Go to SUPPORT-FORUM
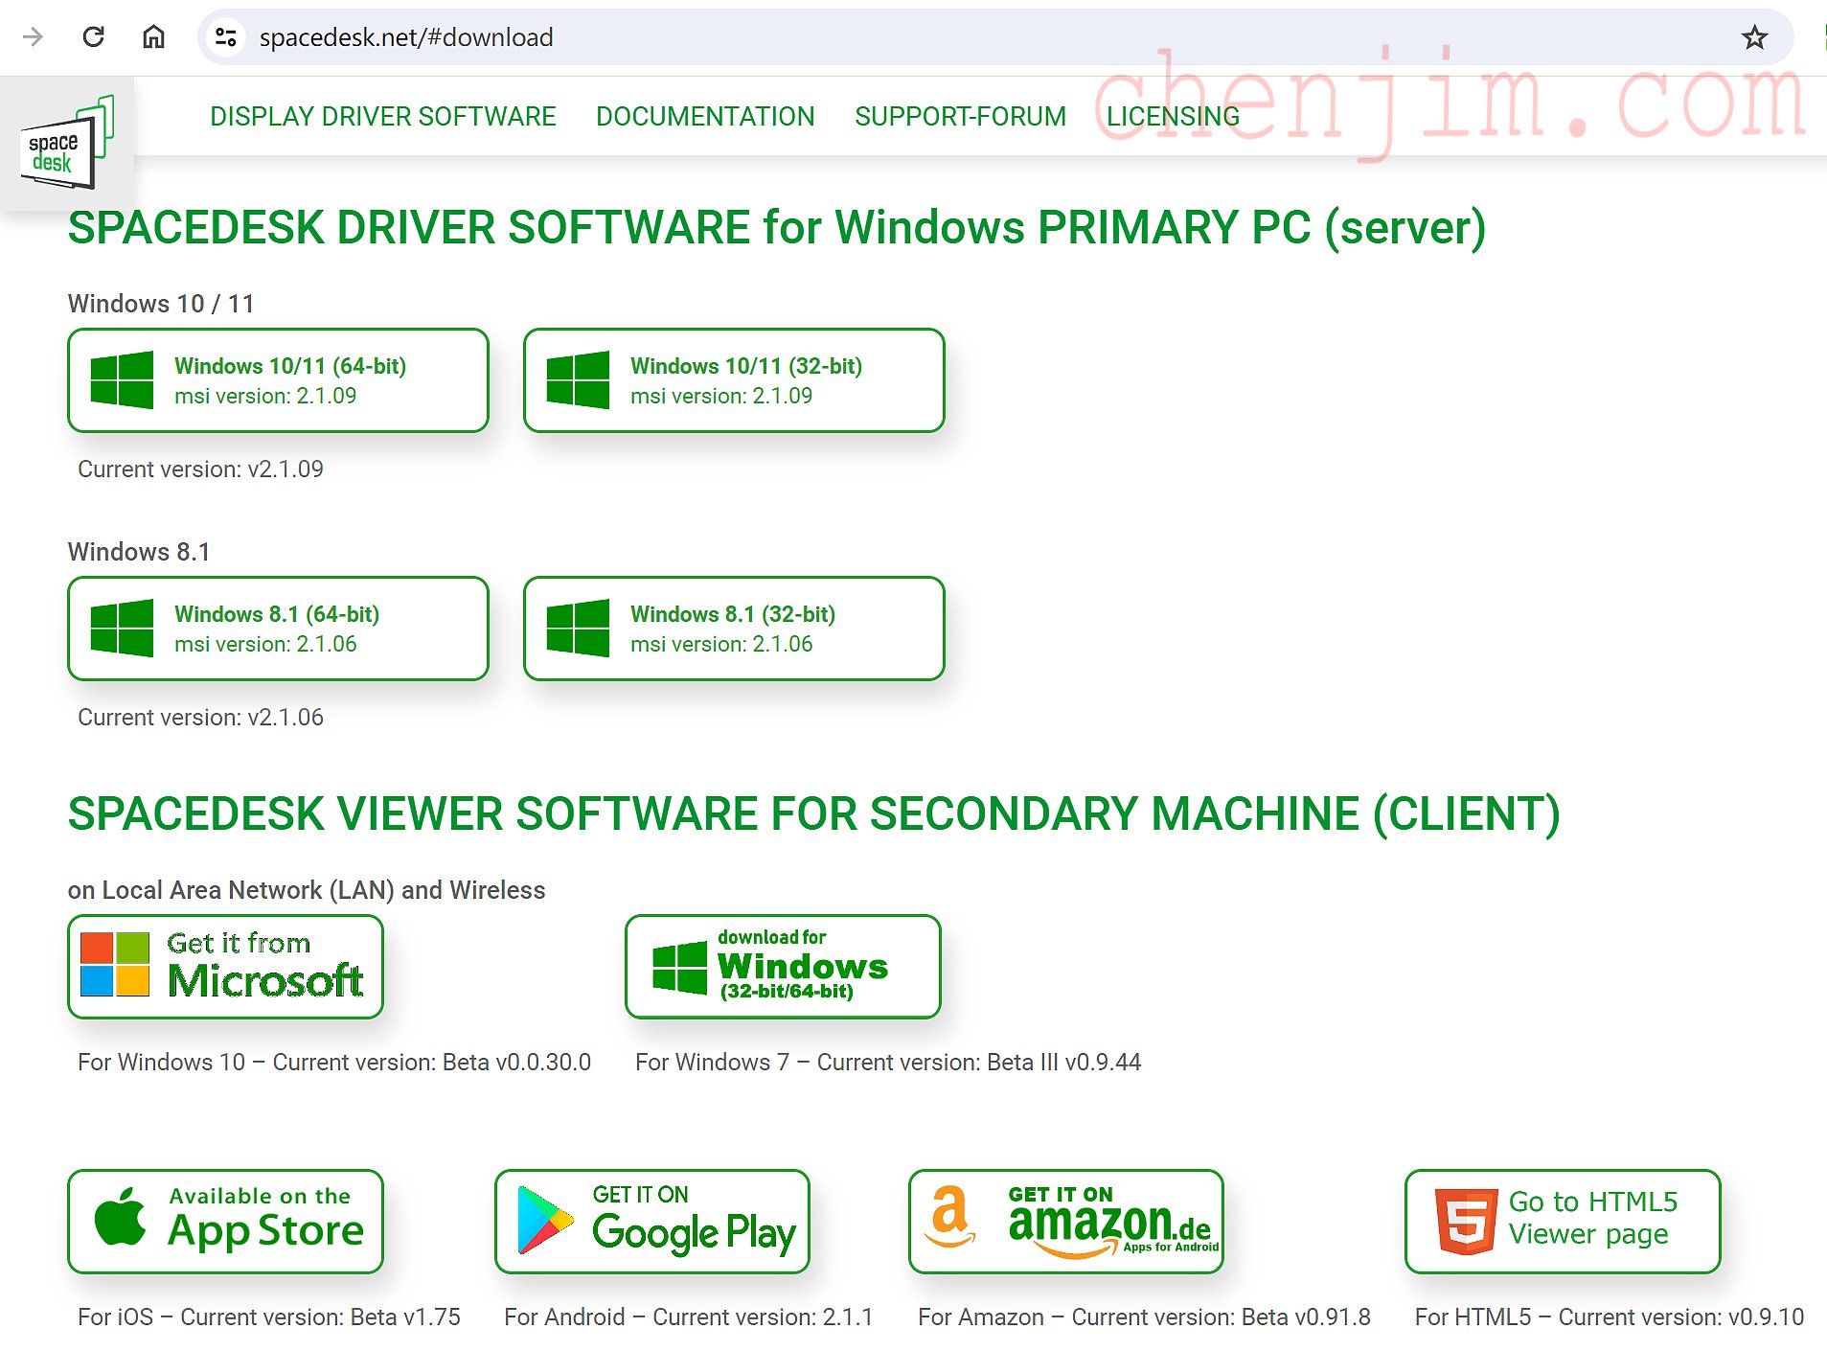The width and height of the screenshot is (1827, 1351). pos(960,116)
